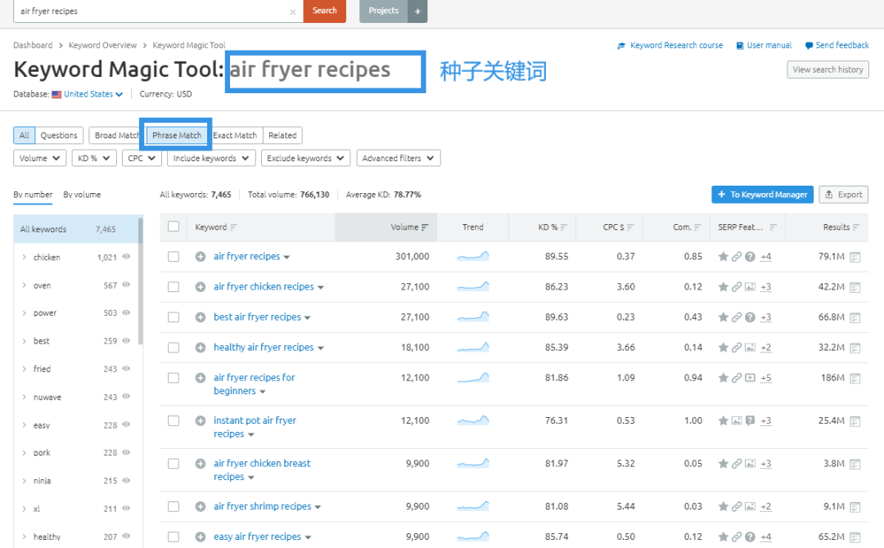Select the checkbox for air fryer chicken recipes
Screen dimensions: 884x548
(x=174, y=286)
